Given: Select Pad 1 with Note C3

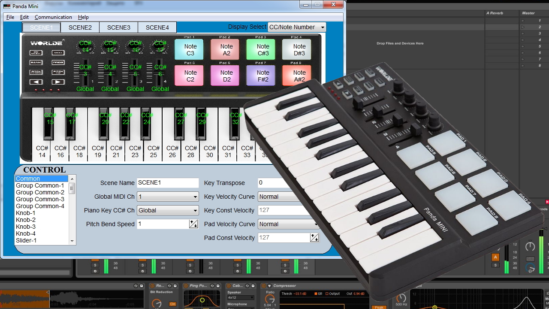Looking at the screenshot, I should [189, 50].
